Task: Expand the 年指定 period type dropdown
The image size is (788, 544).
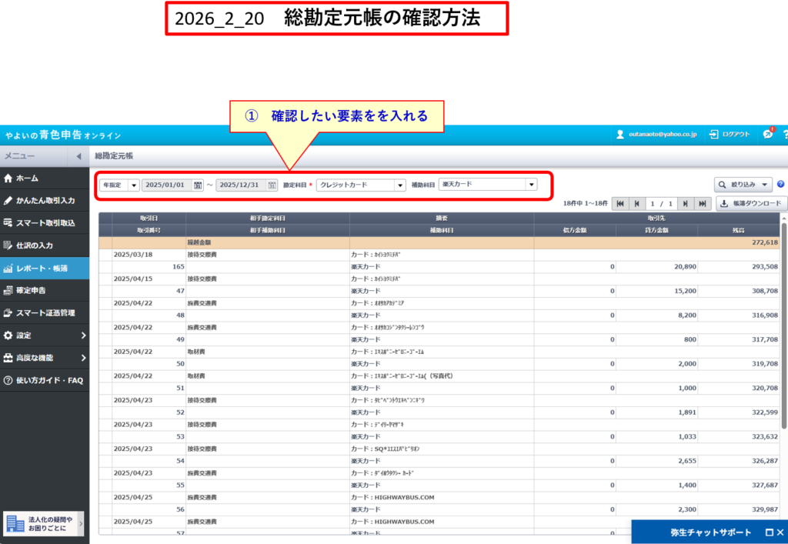Action: [134, 185]
